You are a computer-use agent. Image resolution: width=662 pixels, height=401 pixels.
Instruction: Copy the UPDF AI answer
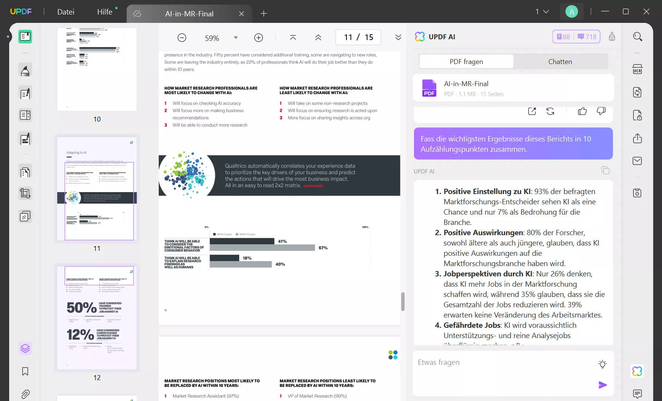point(606,170)
